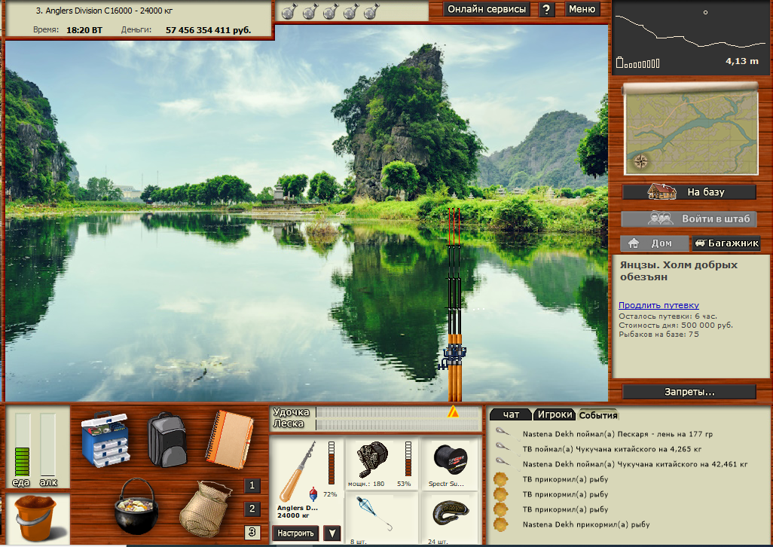Follow the Продлить путевку link
Image resolution: width=773 pixels, height=547 pixels.
[658, 305]
